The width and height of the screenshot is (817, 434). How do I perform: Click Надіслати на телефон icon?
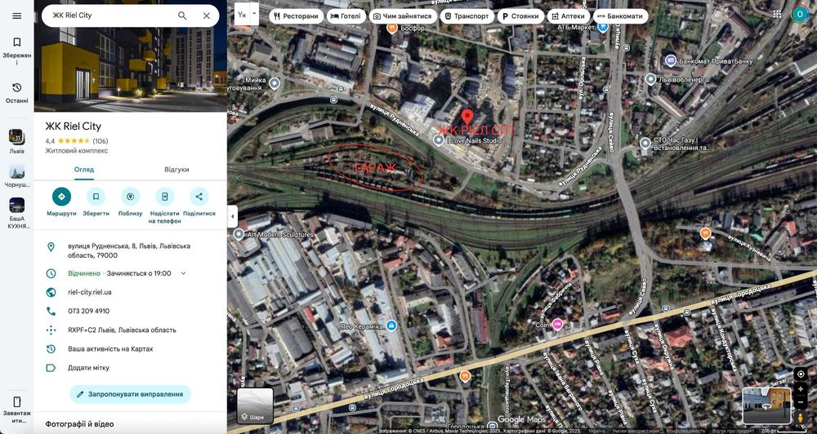(165, 197)
